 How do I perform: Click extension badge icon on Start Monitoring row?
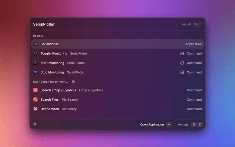182,63
